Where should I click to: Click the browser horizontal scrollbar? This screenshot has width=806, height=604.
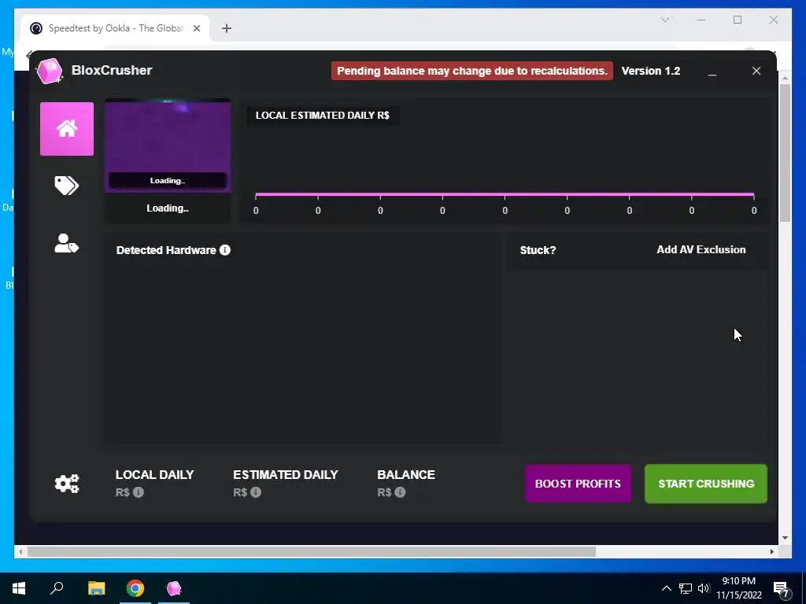point(312,551)
